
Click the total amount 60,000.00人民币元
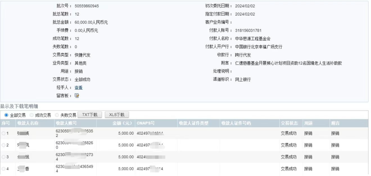point(91,22)
